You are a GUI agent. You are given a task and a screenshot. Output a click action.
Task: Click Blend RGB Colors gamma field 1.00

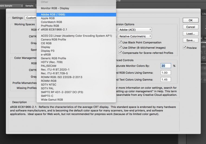pyautogui.click(x=166, y=73)
